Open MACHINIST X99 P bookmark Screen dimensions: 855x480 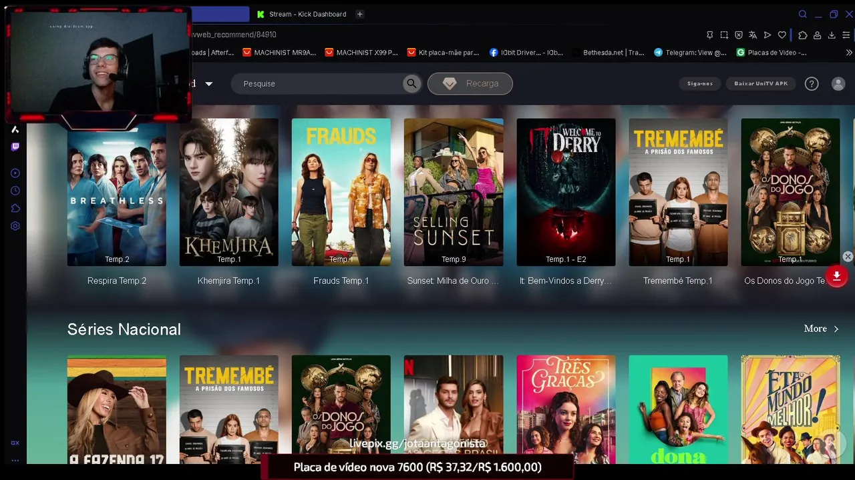361,53
